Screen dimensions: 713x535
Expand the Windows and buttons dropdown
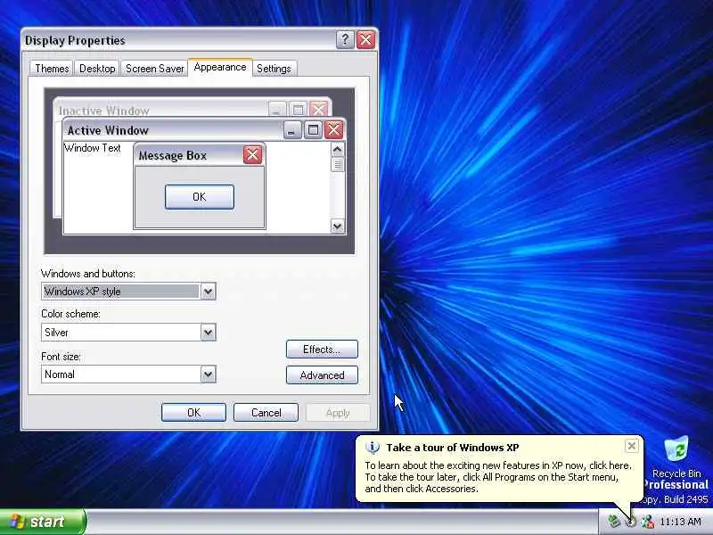click(208, 292)
